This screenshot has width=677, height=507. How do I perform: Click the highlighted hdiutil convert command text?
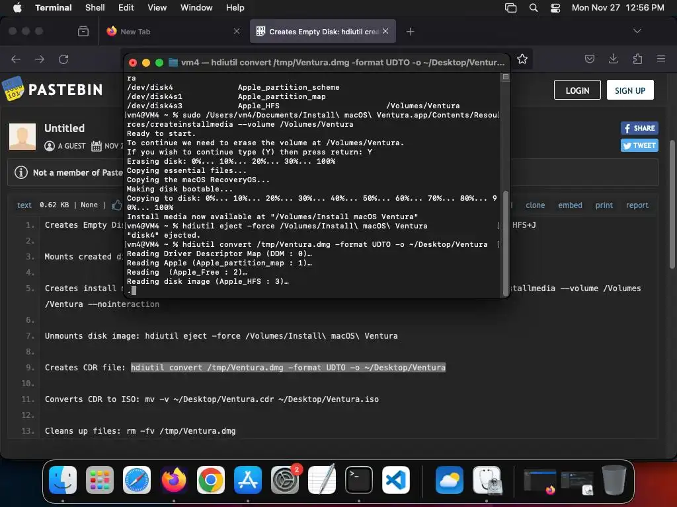click(x=288, y=367)
